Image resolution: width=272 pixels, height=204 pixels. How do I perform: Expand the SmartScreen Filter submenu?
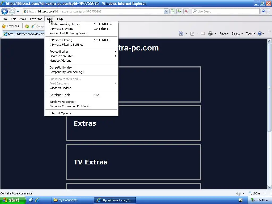[81, 56]
